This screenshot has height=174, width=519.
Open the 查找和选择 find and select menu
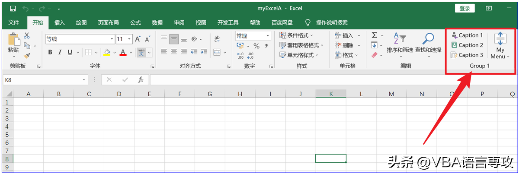click(x=428, y=45)
